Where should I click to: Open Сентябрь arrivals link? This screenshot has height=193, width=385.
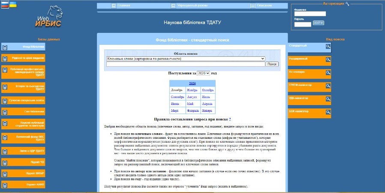point(177,97)
